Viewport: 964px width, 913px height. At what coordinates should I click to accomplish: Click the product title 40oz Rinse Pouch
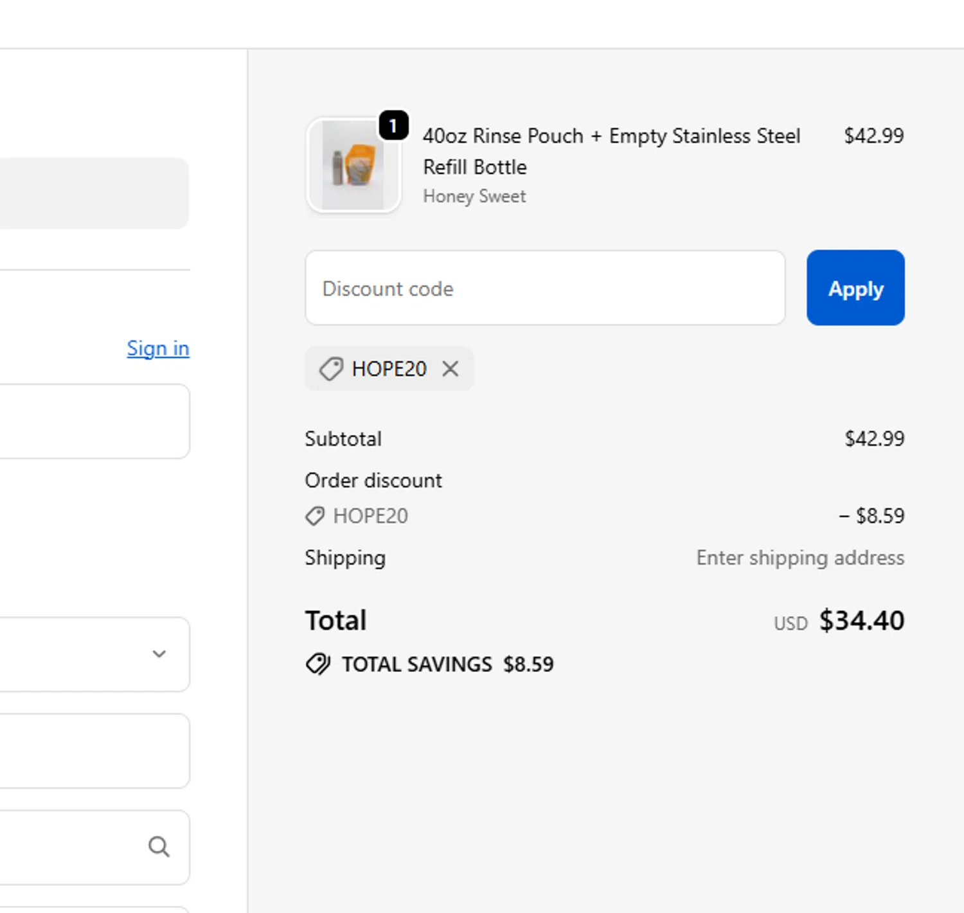611,152
